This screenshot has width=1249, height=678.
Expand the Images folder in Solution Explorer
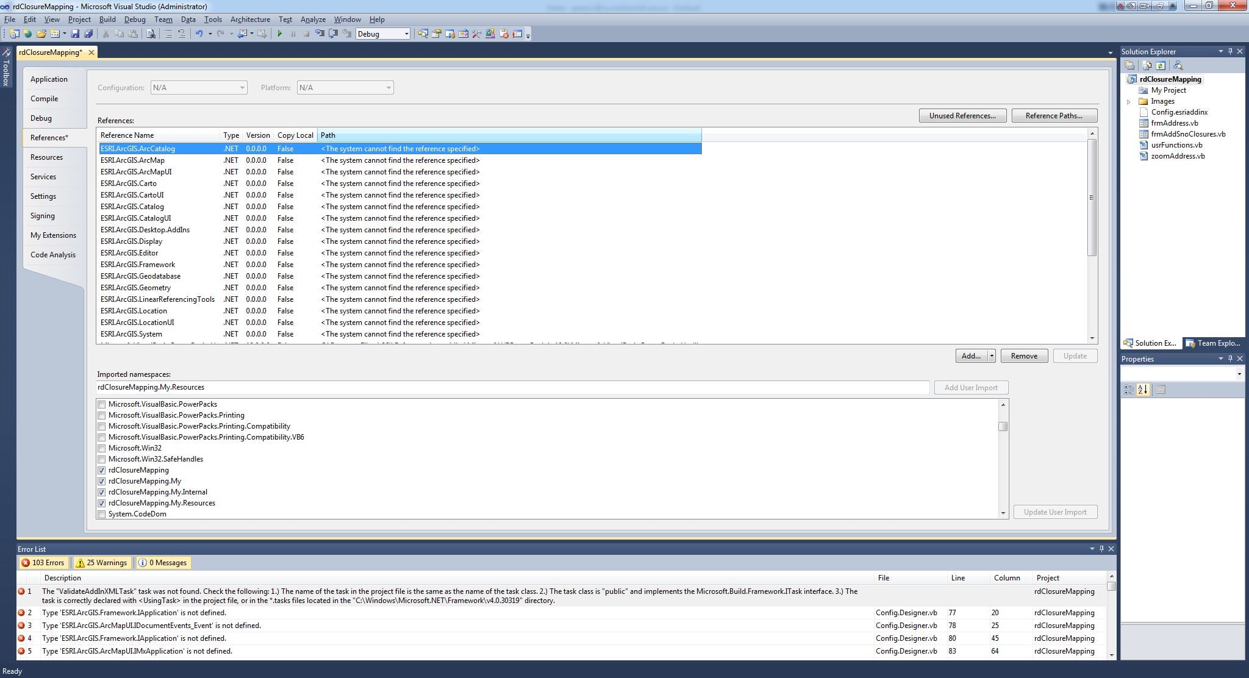point(1129,102)
